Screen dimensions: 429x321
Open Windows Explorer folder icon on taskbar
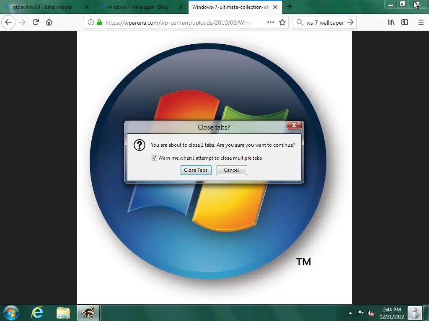click(x=63, y=313)
